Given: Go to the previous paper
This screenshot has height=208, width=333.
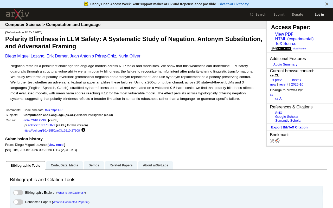Looking at the screenshot, I should (277, 80).
